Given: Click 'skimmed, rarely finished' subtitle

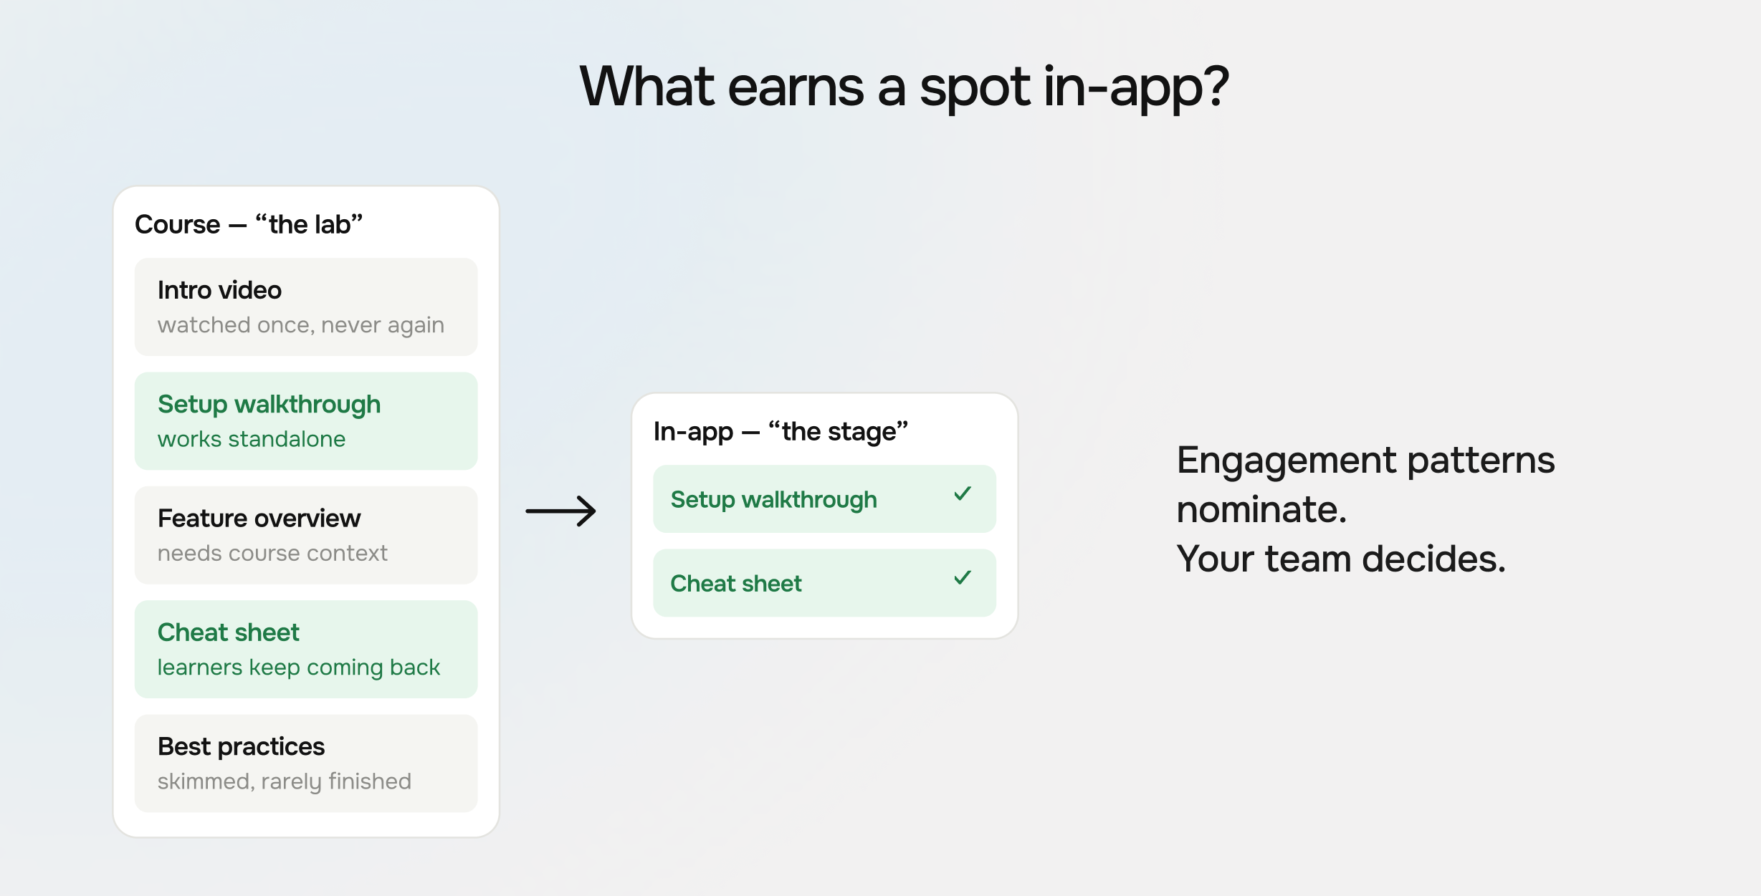Looking at the screenshot, I should pyautogui.click(x=284, y=781).
